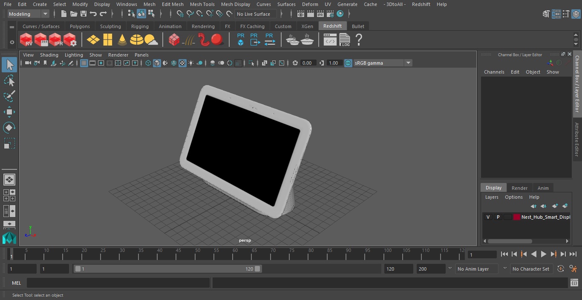Open Redshift help question mark icon
Screen dimensions: 582x300
click(359, 40)
